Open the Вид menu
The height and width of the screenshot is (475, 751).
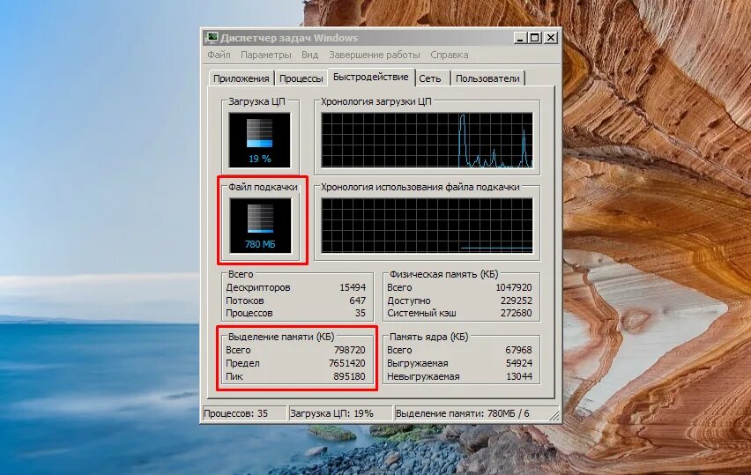click(310, 55)
